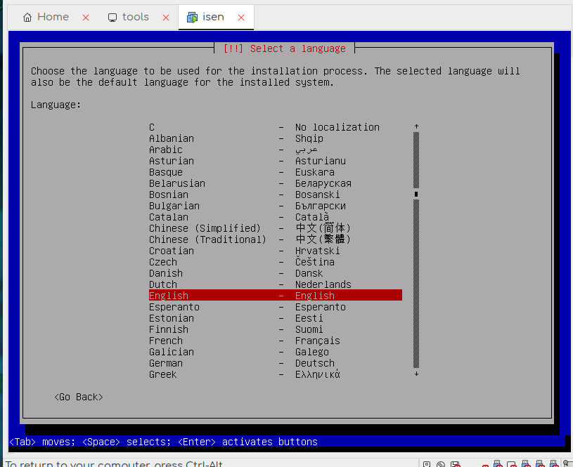Viewport: 573px width, 467px height.
Task: Click the house icon on Home tab
Action: pyautogui.click(x=27, y=18)
